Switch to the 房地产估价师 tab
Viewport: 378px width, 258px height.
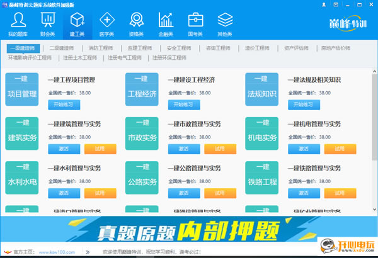tap(336, 48)
